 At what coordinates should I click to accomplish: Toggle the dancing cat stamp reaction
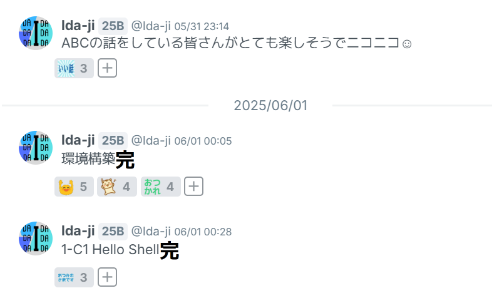click(116, 187)
